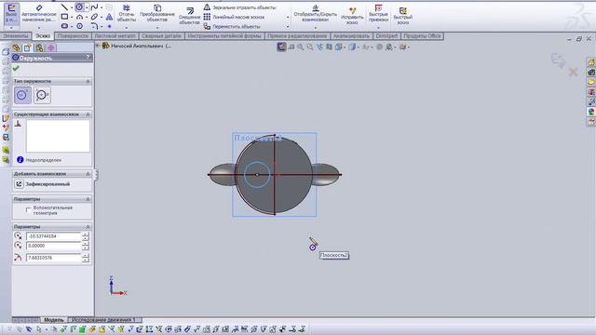Click sketch confirm corner exit icon
The image size is (596, 335).
[x=558, y=60]
